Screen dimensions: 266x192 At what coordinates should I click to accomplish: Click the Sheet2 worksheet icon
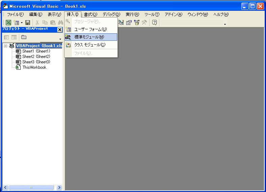[18, 57]
